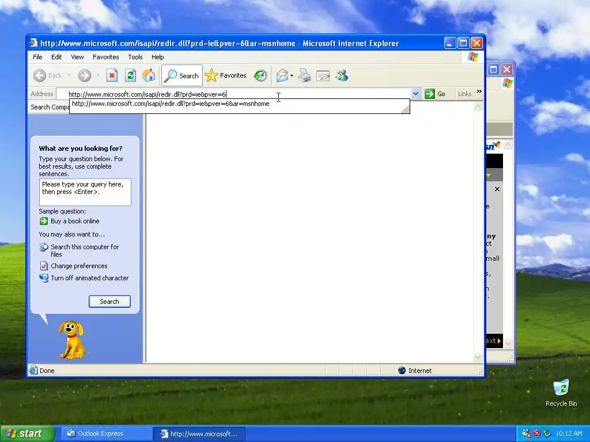The height and width of the screenshot is (442, 590).
Task: Open the Recycle Bin desktop icon
Action: [x=561, y=393]
